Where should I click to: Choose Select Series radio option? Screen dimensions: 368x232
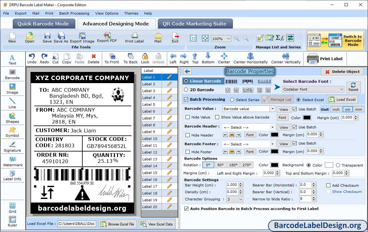[232, 100]
